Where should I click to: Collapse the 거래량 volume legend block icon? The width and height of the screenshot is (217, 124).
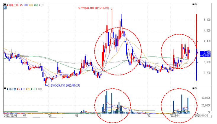click(5, 88)
